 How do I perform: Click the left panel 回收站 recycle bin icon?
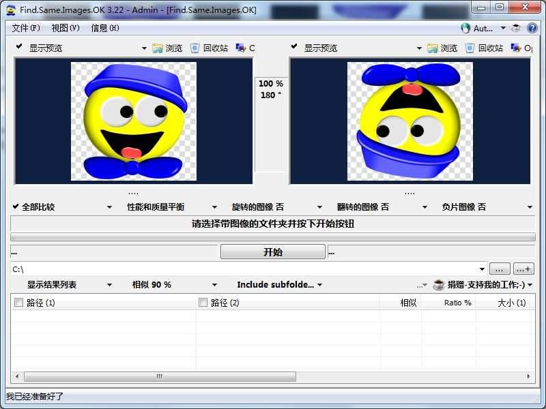[x=195, y=48]
